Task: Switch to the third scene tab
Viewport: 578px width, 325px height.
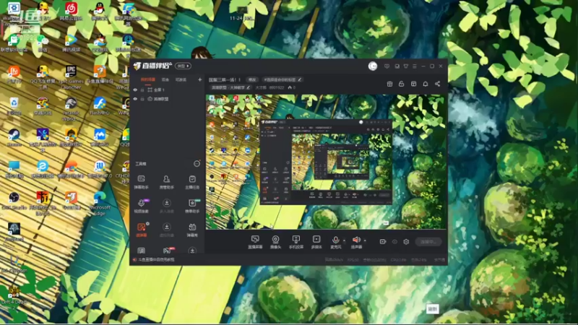Action: click(181, 79)
